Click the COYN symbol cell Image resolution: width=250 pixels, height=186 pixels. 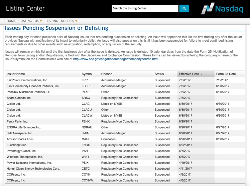pos(86,174)
